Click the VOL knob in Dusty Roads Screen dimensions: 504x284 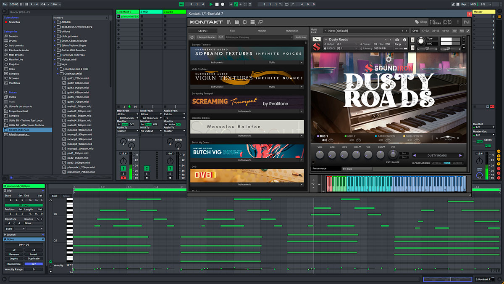tap(320, 154)
